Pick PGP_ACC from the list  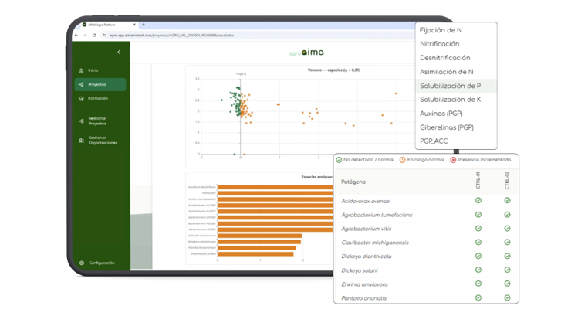click(x=456, y=141)
